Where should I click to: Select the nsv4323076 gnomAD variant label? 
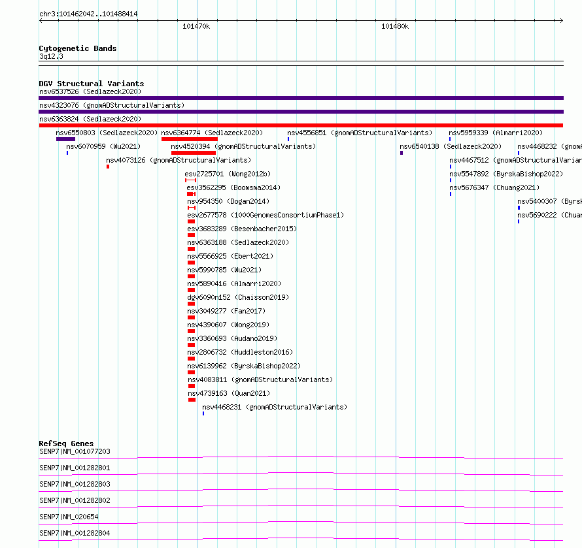pyautogui.click(x=112, y=105)
